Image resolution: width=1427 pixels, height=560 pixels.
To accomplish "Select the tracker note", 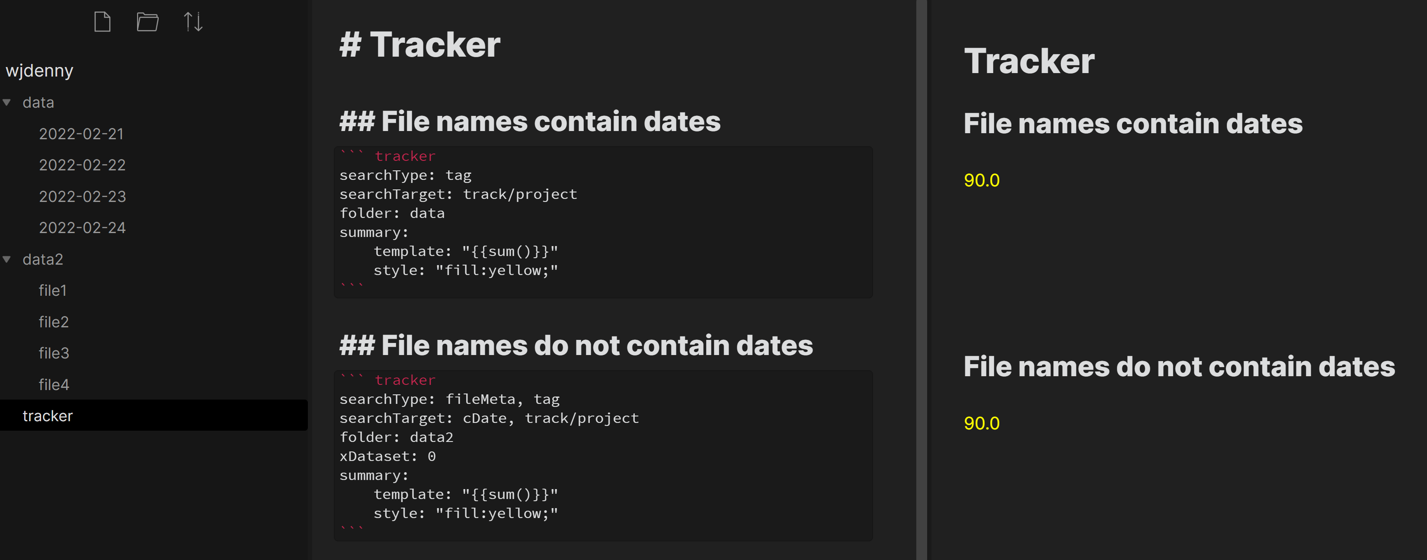I will [48, 416].
